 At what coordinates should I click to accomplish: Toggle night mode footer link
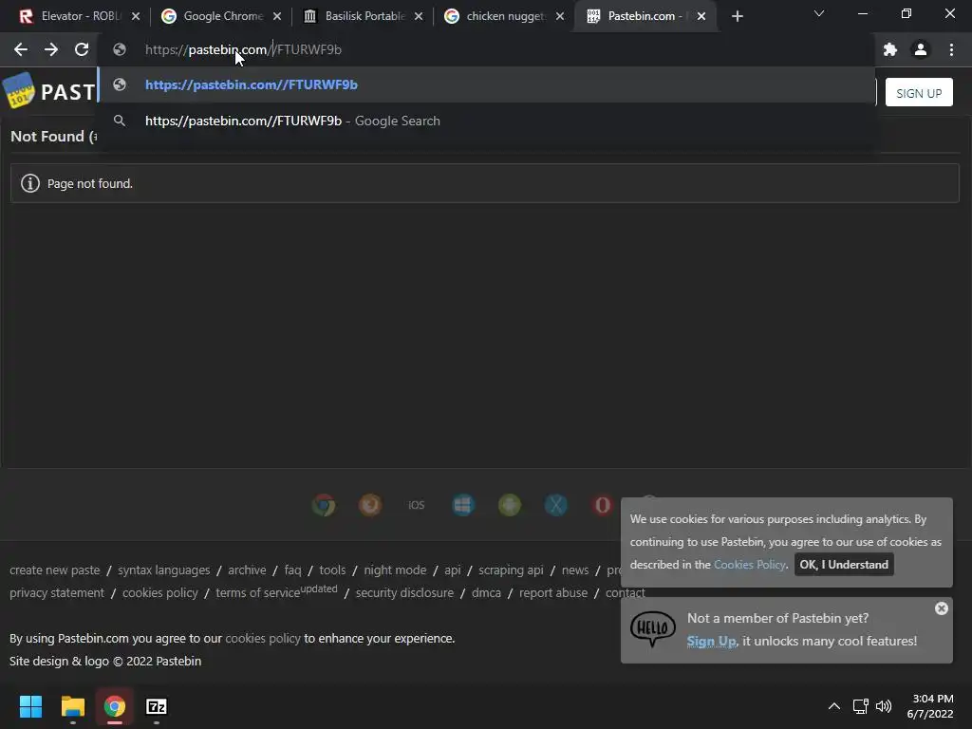(395, 570)
